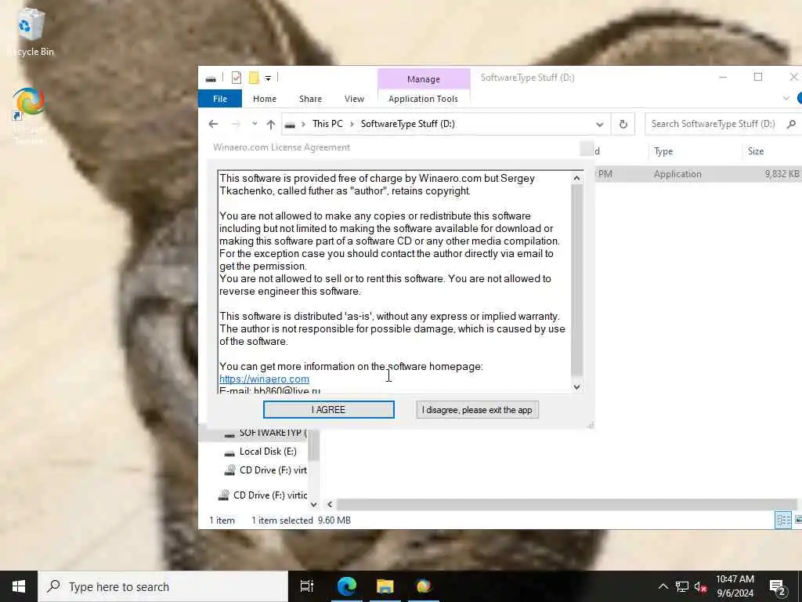
Task: Go back with the Explorer back arrow
Action: pos(213,124)
